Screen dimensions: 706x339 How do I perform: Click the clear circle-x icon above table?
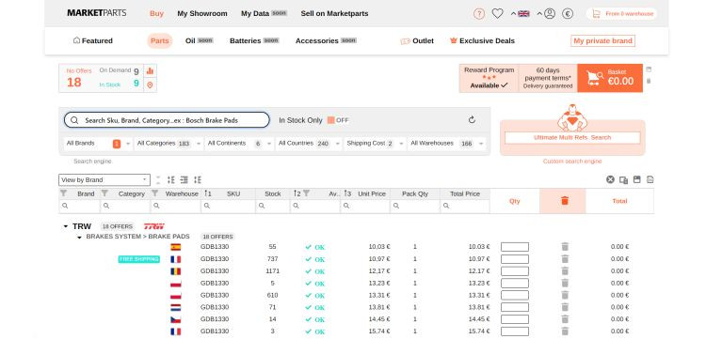pyautogui.click(x=610, y=179)
